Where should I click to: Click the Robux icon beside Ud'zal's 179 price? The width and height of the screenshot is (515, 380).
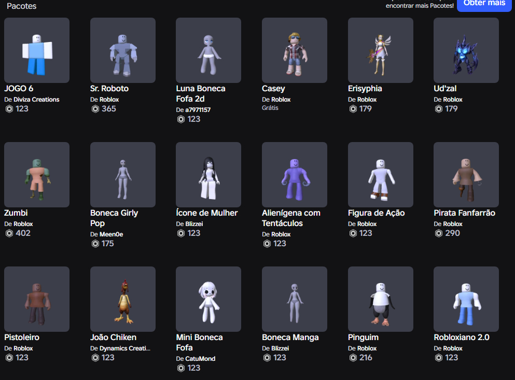[x=439, y=109]
